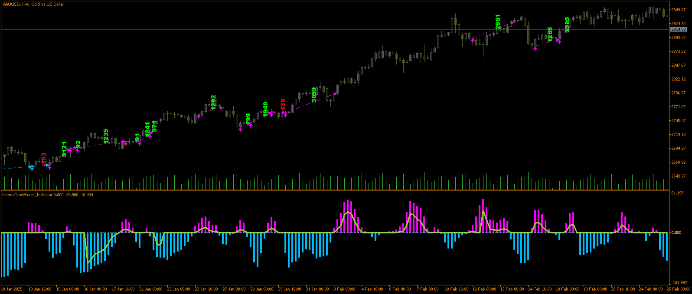Click the green 1940 trade label

pyautogui.click(x=265, y=110)
